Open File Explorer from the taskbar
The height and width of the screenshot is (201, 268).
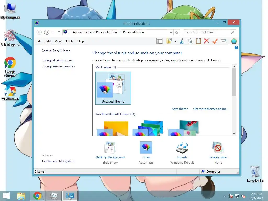pyautogui.click(x=21, y=196)
